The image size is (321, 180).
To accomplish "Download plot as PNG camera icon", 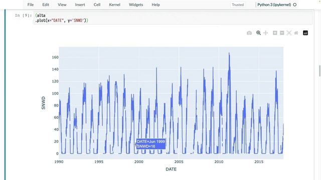I will coord(249,33).
